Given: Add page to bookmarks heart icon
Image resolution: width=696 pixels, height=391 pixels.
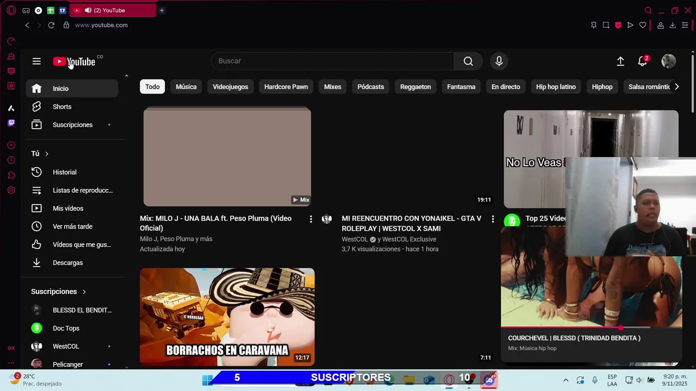Looking at the screenshot, I should tap(643, 25).
